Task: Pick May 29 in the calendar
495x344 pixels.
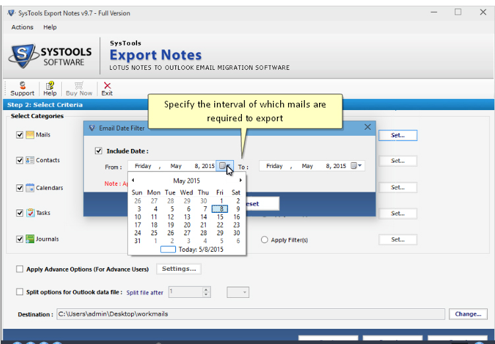Action: (x=220, y=233)
